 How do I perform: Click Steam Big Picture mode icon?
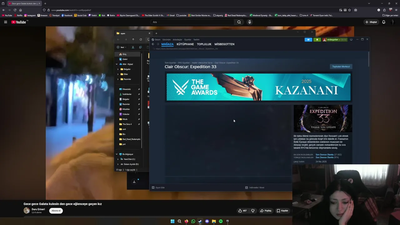[351, 40]
